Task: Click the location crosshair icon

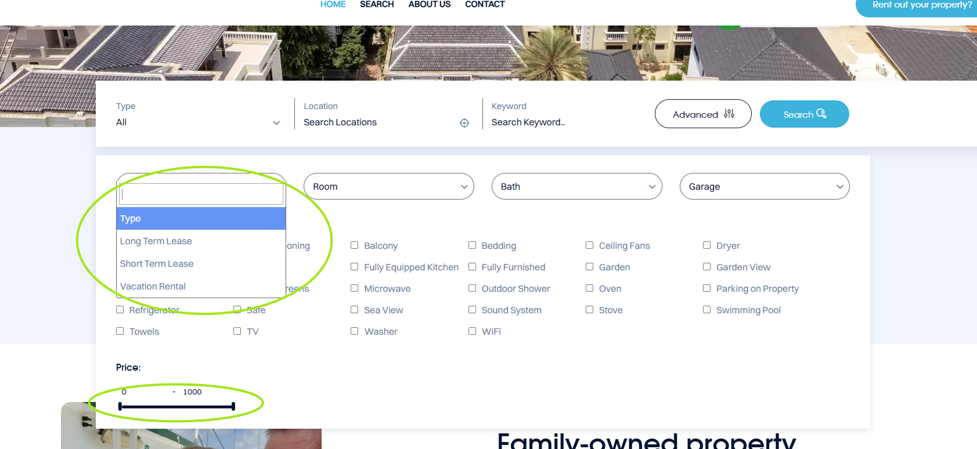Action: pos(464,123)
